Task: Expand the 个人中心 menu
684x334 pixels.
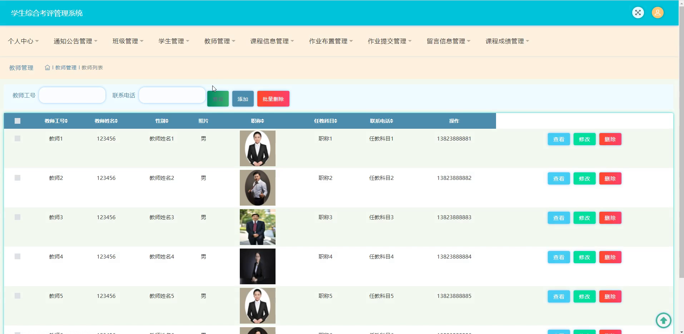Action: click(23, 41)
